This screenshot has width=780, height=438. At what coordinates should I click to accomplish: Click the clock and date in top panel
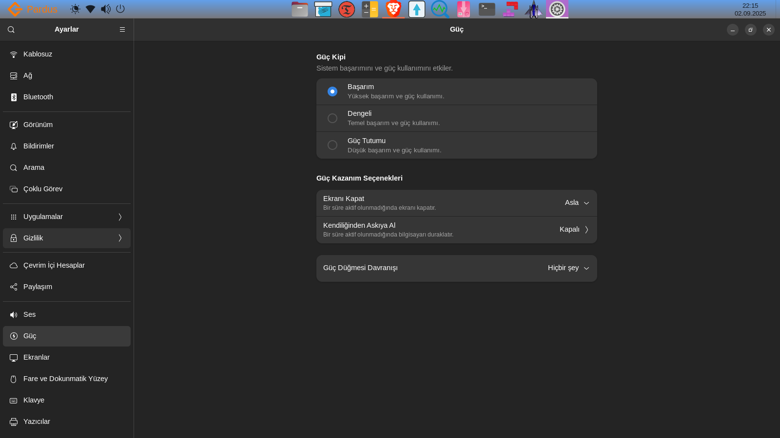750,9
